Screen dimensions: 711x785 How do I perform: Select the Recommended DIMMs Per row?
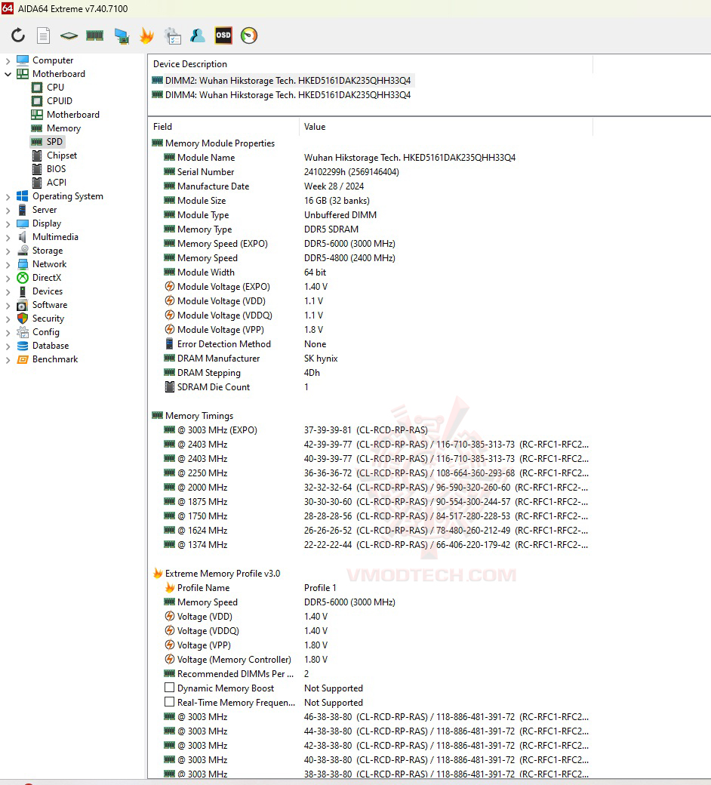236,674
